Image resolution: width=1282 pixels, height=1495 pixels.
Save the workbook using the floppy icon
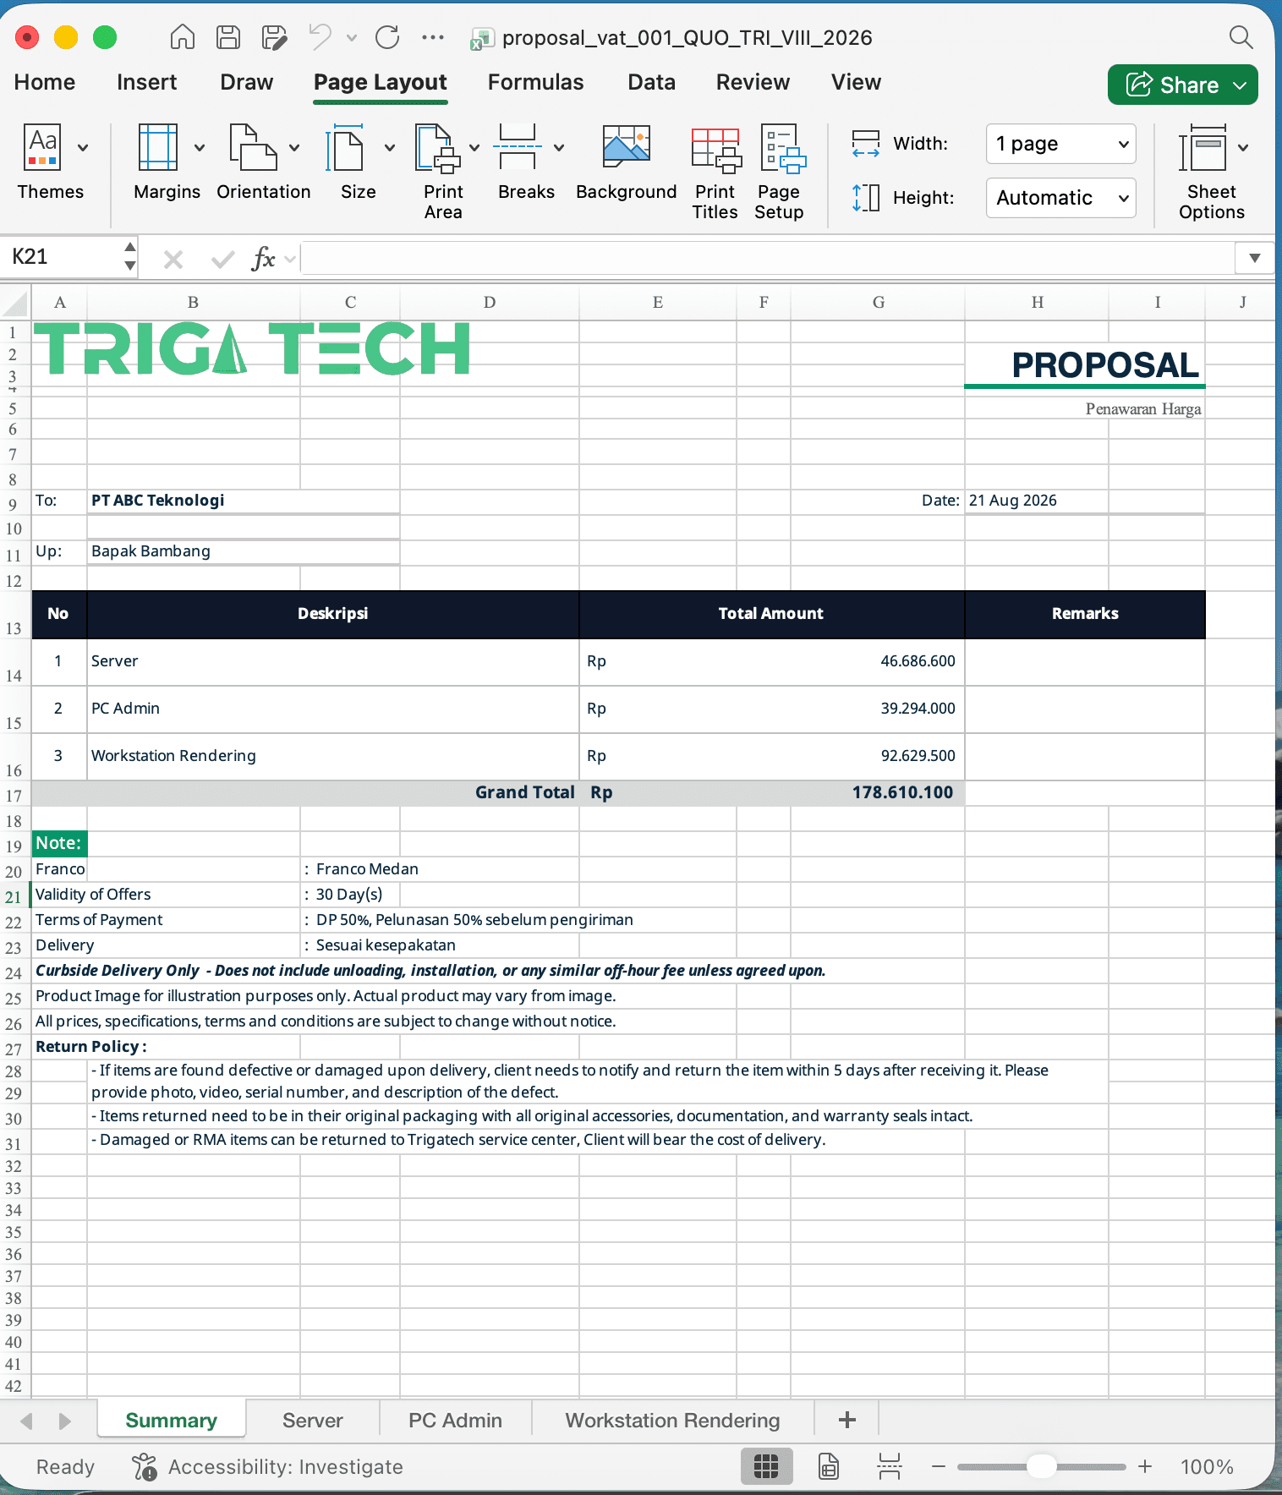[x=227, y=37]
